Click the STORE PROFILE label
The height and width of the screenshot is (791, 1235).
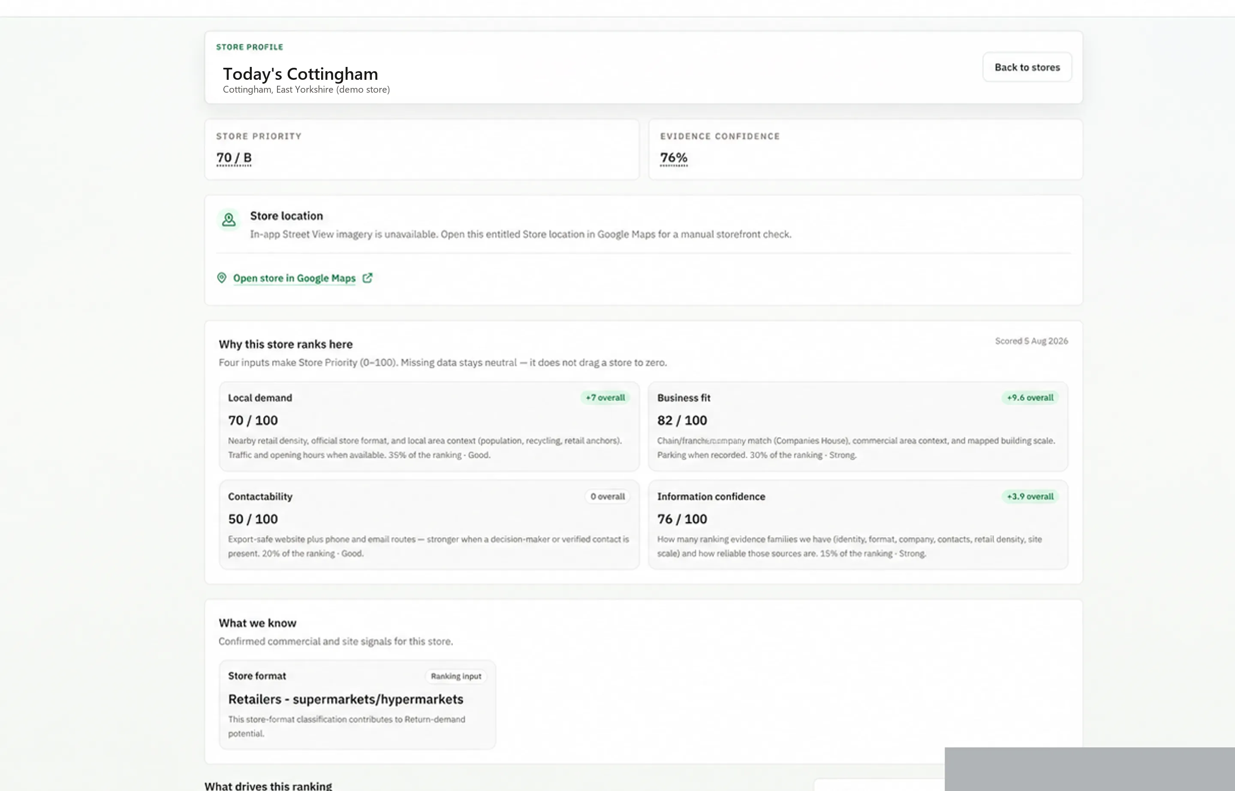click(x=250, y=47)
